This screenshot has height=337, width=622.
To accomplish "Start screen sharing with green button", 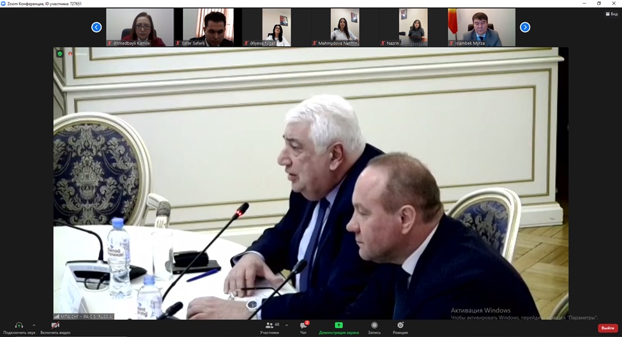I will coord(338,327).
